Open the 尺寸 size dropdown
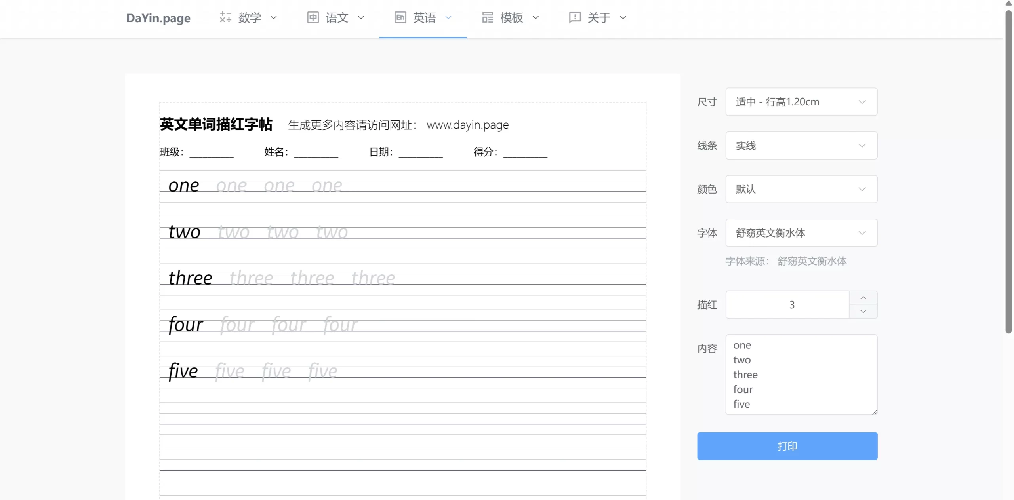This screenshot has width=1014, height=500. point(801,102)
